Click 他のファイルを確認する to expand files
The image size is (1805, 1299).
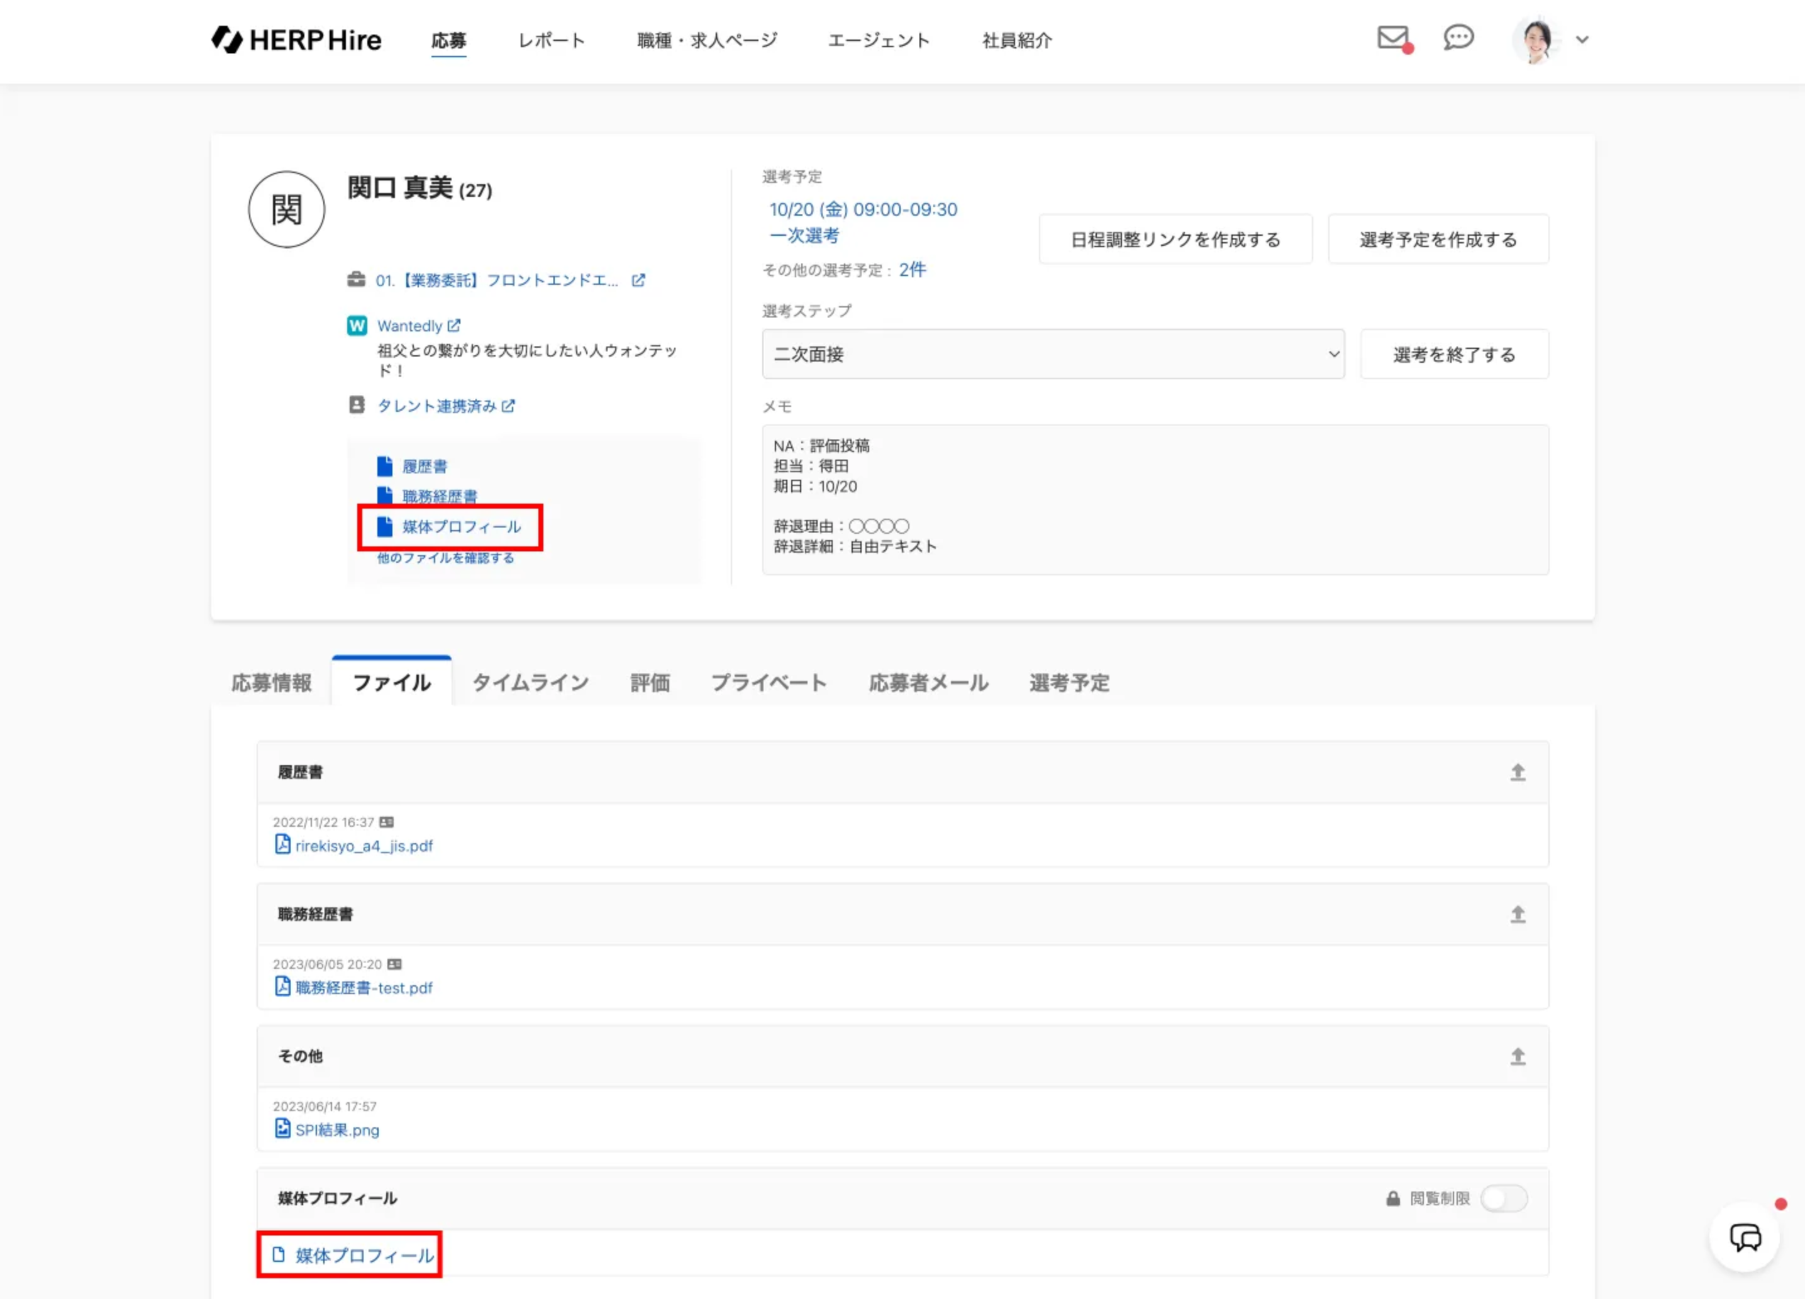pyautogui.click(x=446, y=558)
